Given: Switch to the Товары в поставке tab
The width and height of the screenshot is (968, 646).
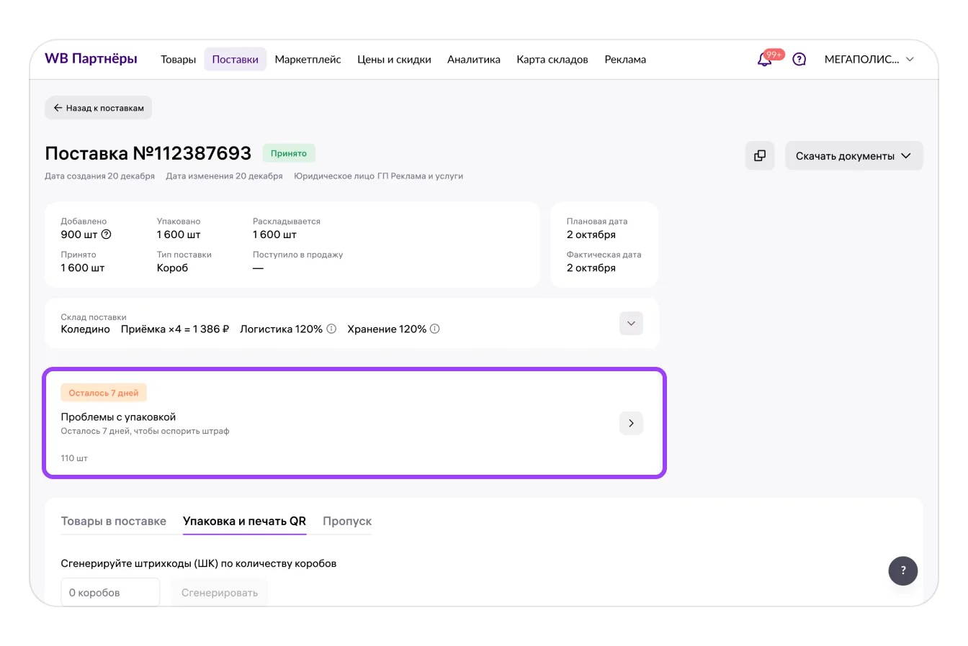Looking at the screenshot, I should point(113,521).
